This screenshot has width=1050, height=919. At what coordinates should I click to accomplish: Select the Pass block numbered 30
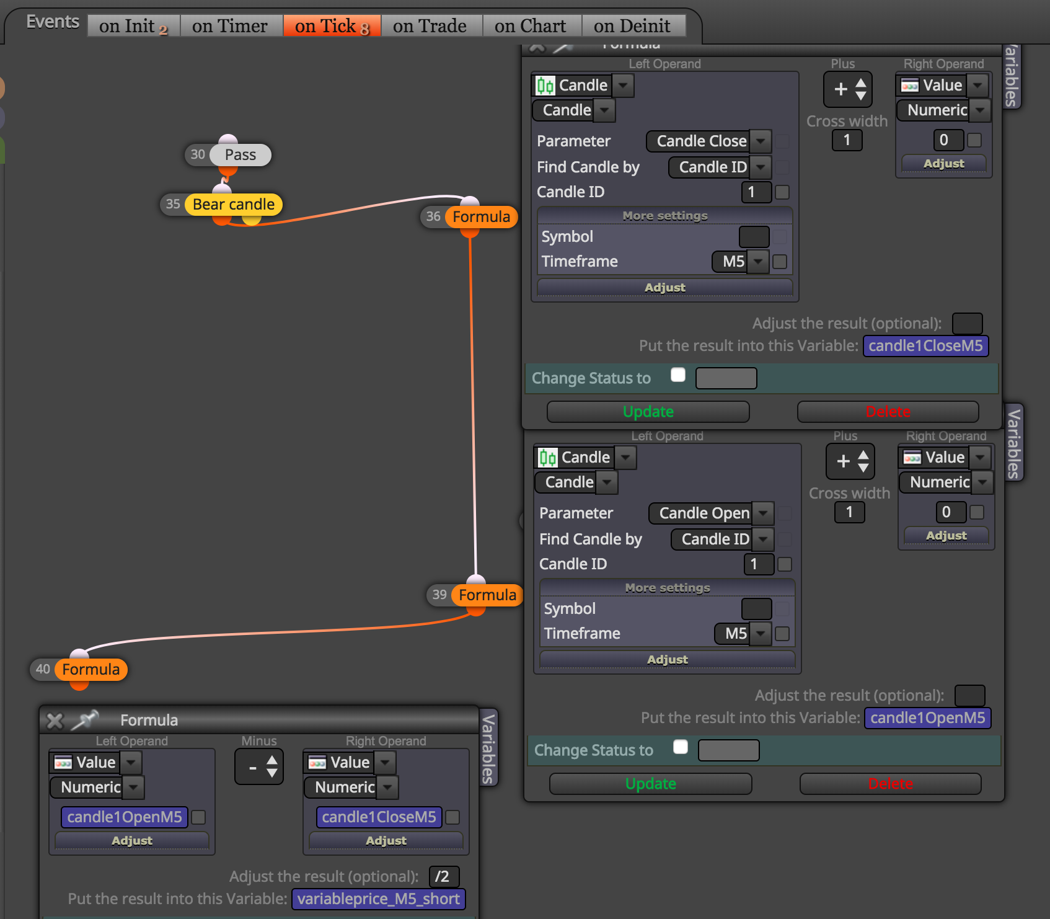point(240,155)
